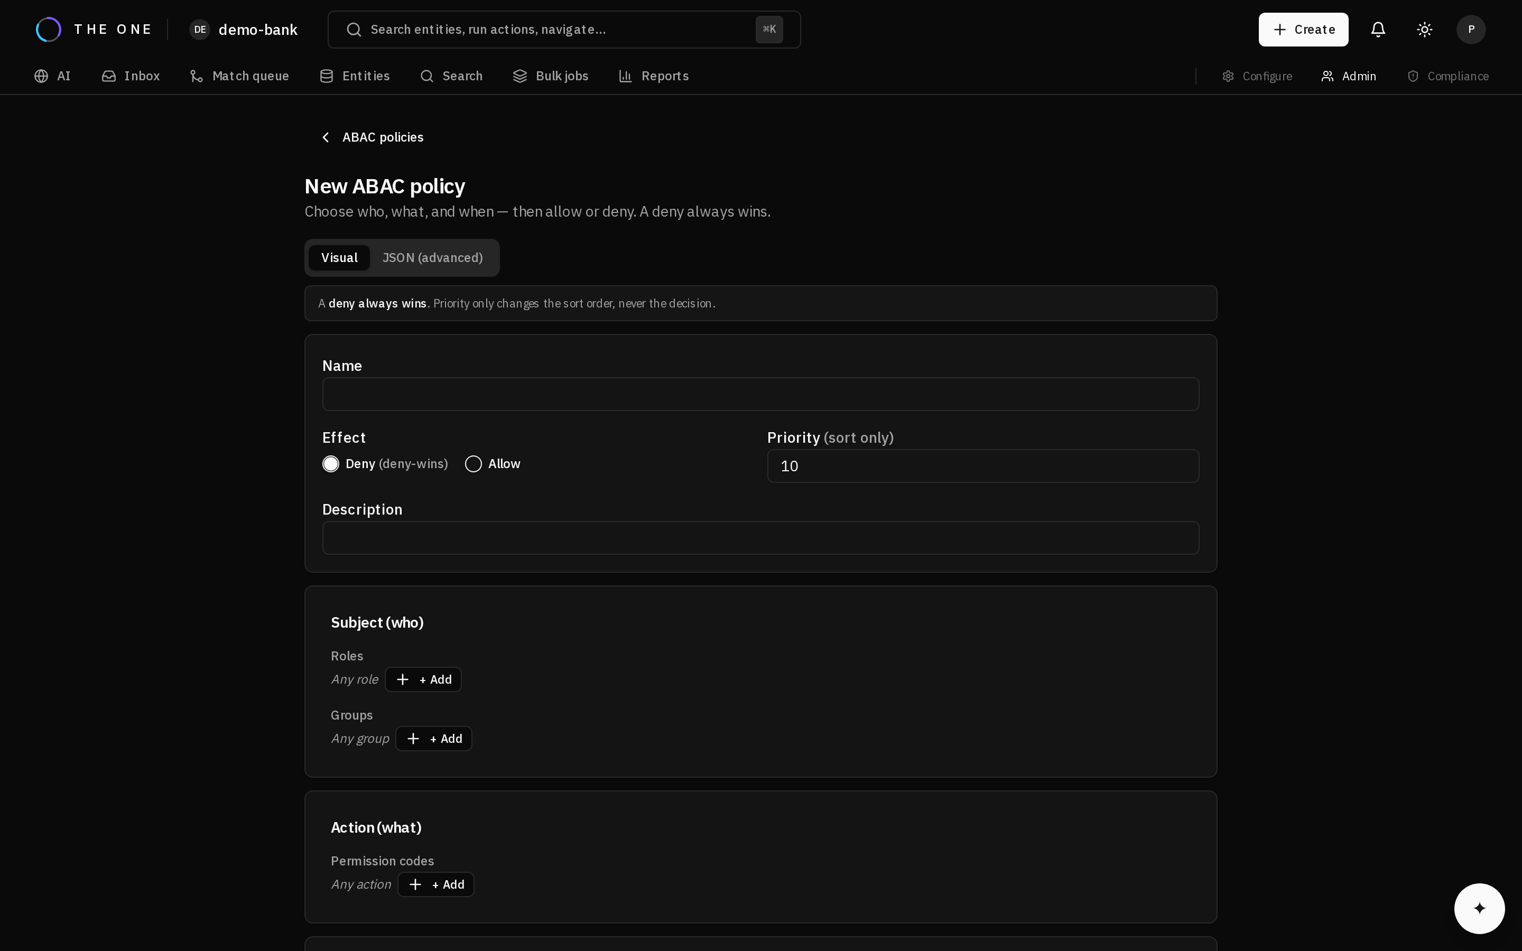This screenshot has height=951, width=1522.
Task: Select Allow effect radio button
Action: click(474, 464)
